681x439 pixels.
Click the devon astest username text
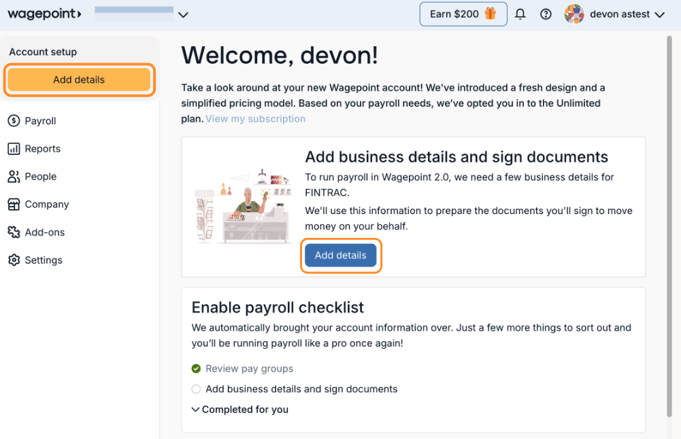[620, 14]
